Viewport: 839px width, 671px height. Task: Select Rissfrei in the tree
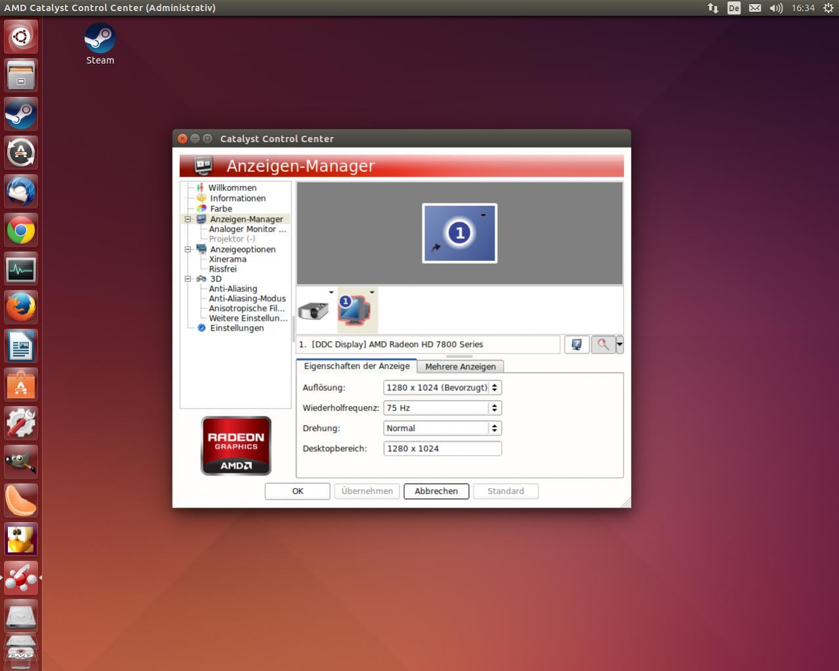pos(222,269)
